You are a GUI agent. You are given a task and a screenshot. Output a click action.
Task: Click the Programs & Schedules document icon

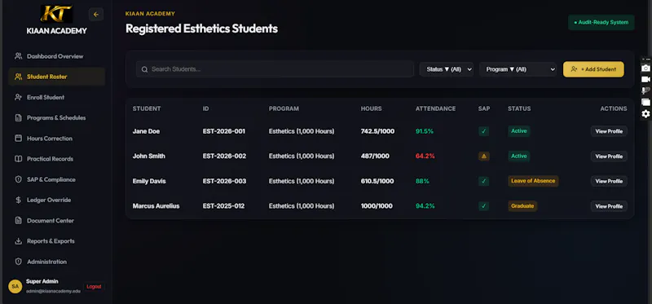tap(18, 117)
